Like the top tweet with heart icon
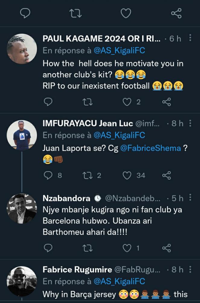200x303 pixels. 126,13
